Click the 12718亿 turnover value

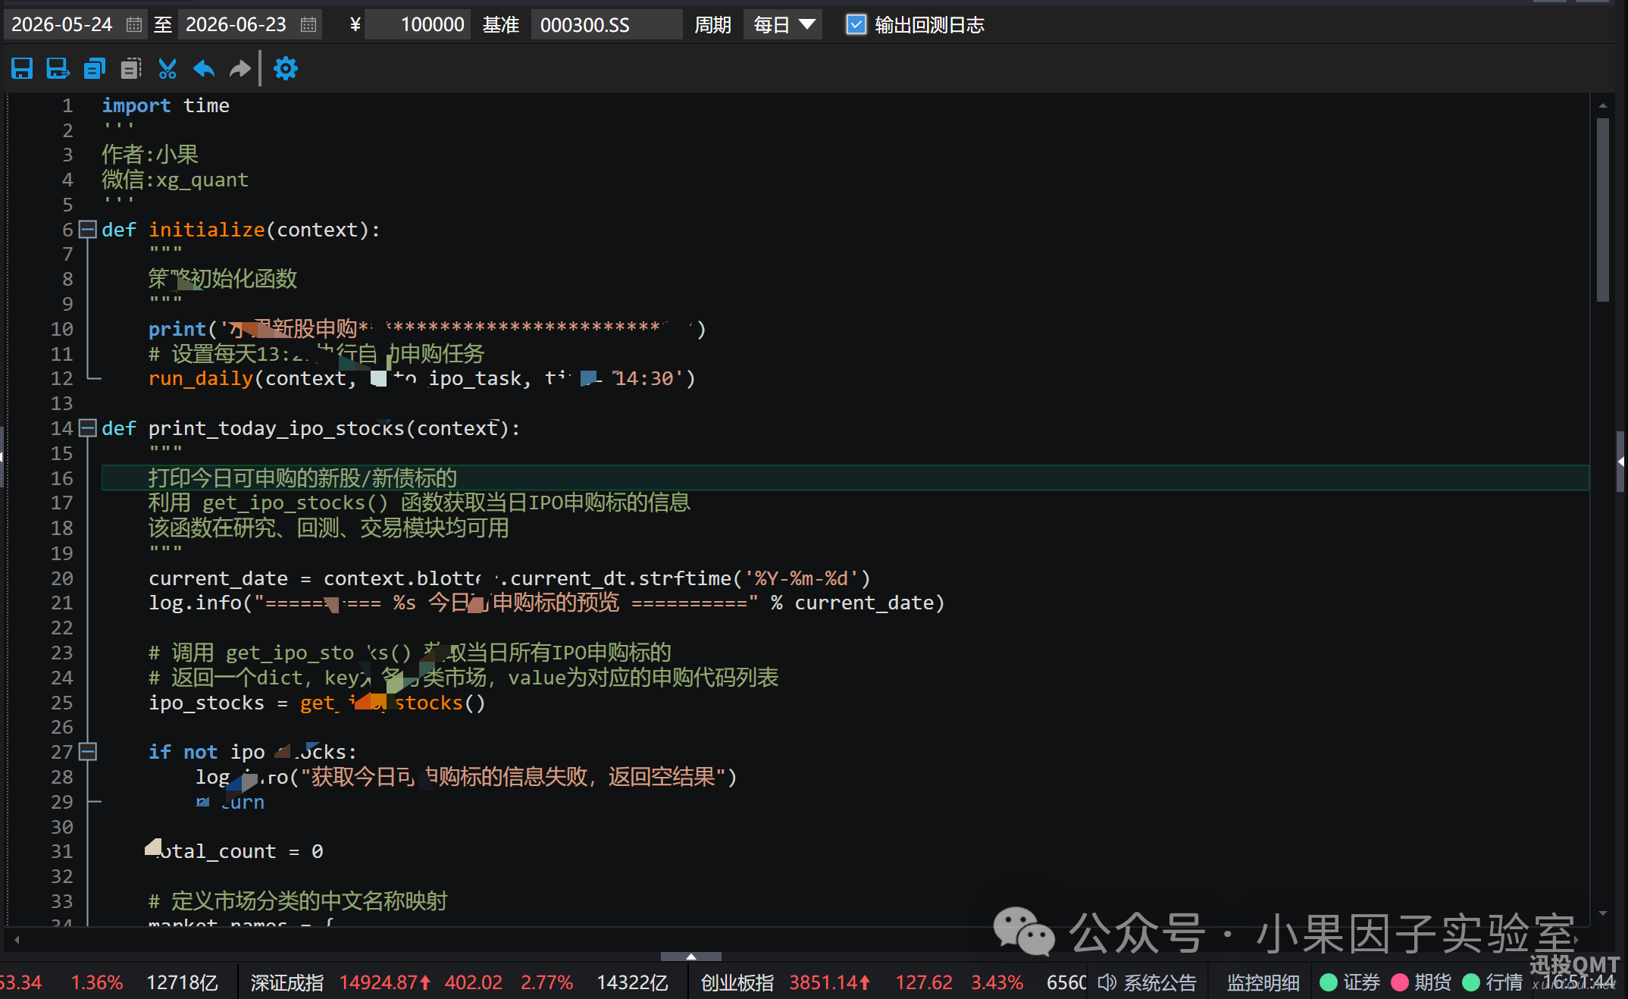(182, 982)
